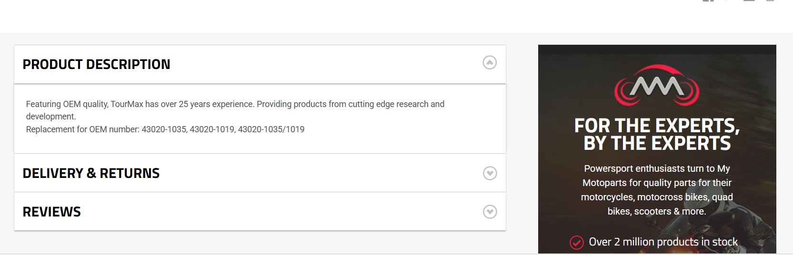Click the solid rectangle share icon at top edge

pyautogui.click(x=749, y=1)
